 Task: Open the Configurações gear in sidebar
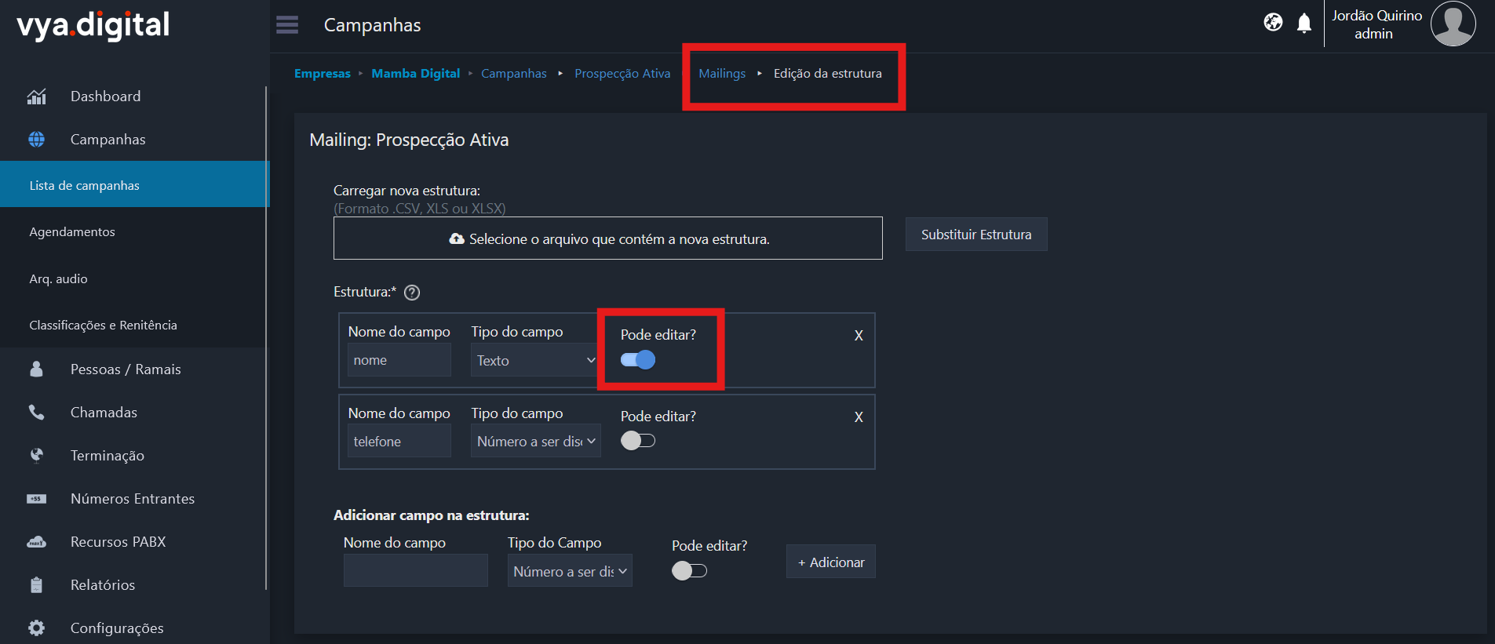pos(37,628)
